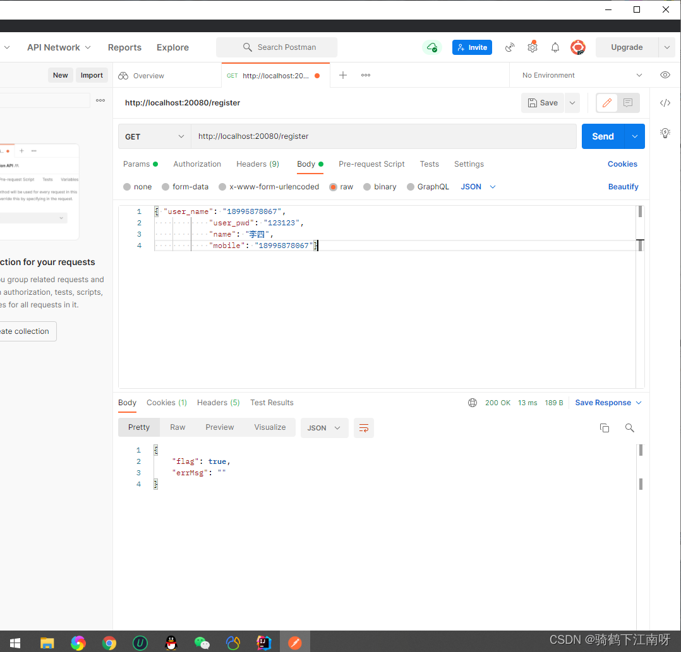
Task: Switch response view to Raw
Action: [177, 427]
